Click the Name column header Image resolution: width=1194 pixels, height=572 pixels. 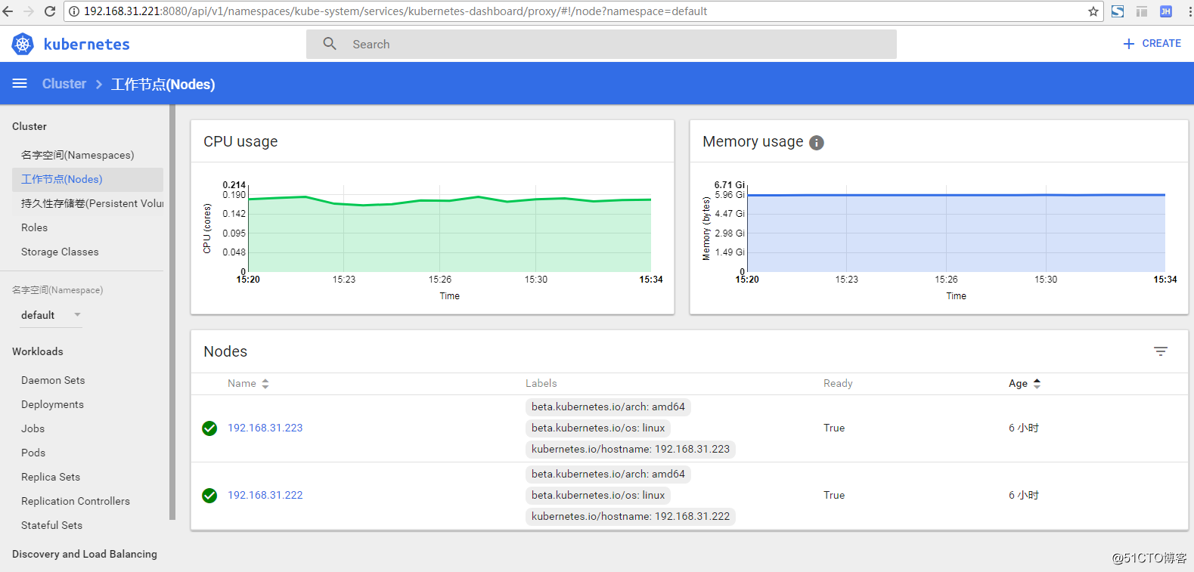(x=242, y=384)
